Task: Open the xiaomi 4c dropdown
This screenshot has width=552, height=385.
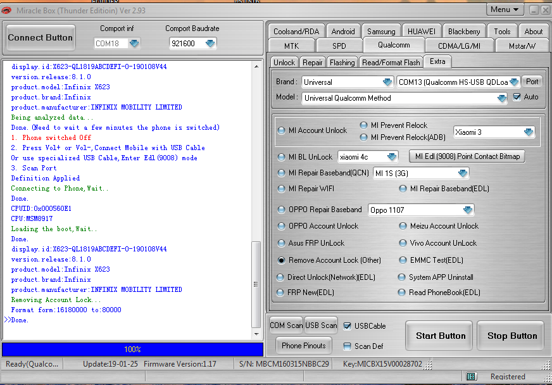Action: coord(391,157)
